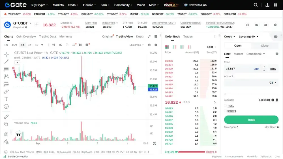Screen dimensions: 283x159
Task: Switch to Coin Overview tab
Action: coord(26,36)
